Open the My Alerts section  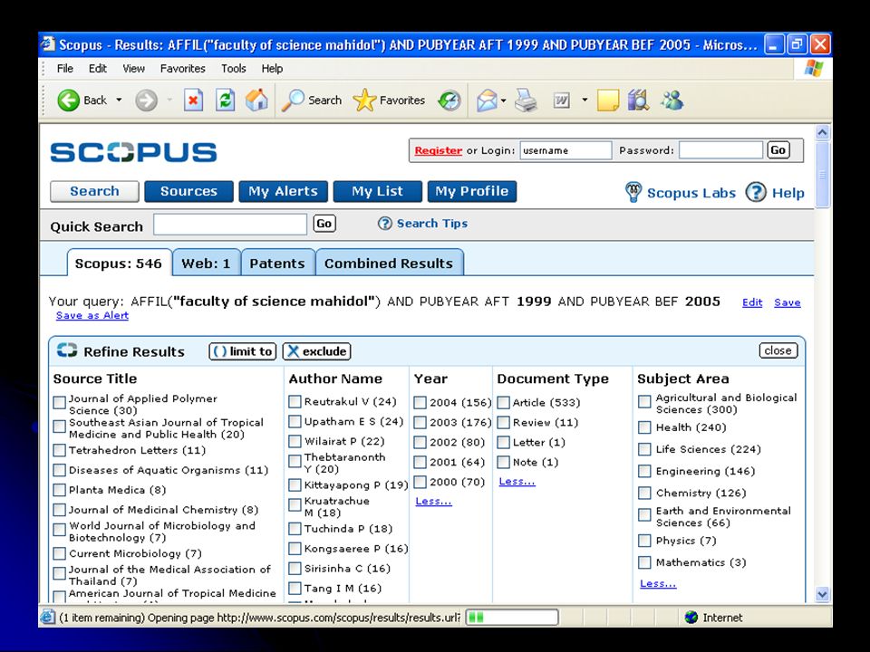pyautogui.click(x=283, y=191)
